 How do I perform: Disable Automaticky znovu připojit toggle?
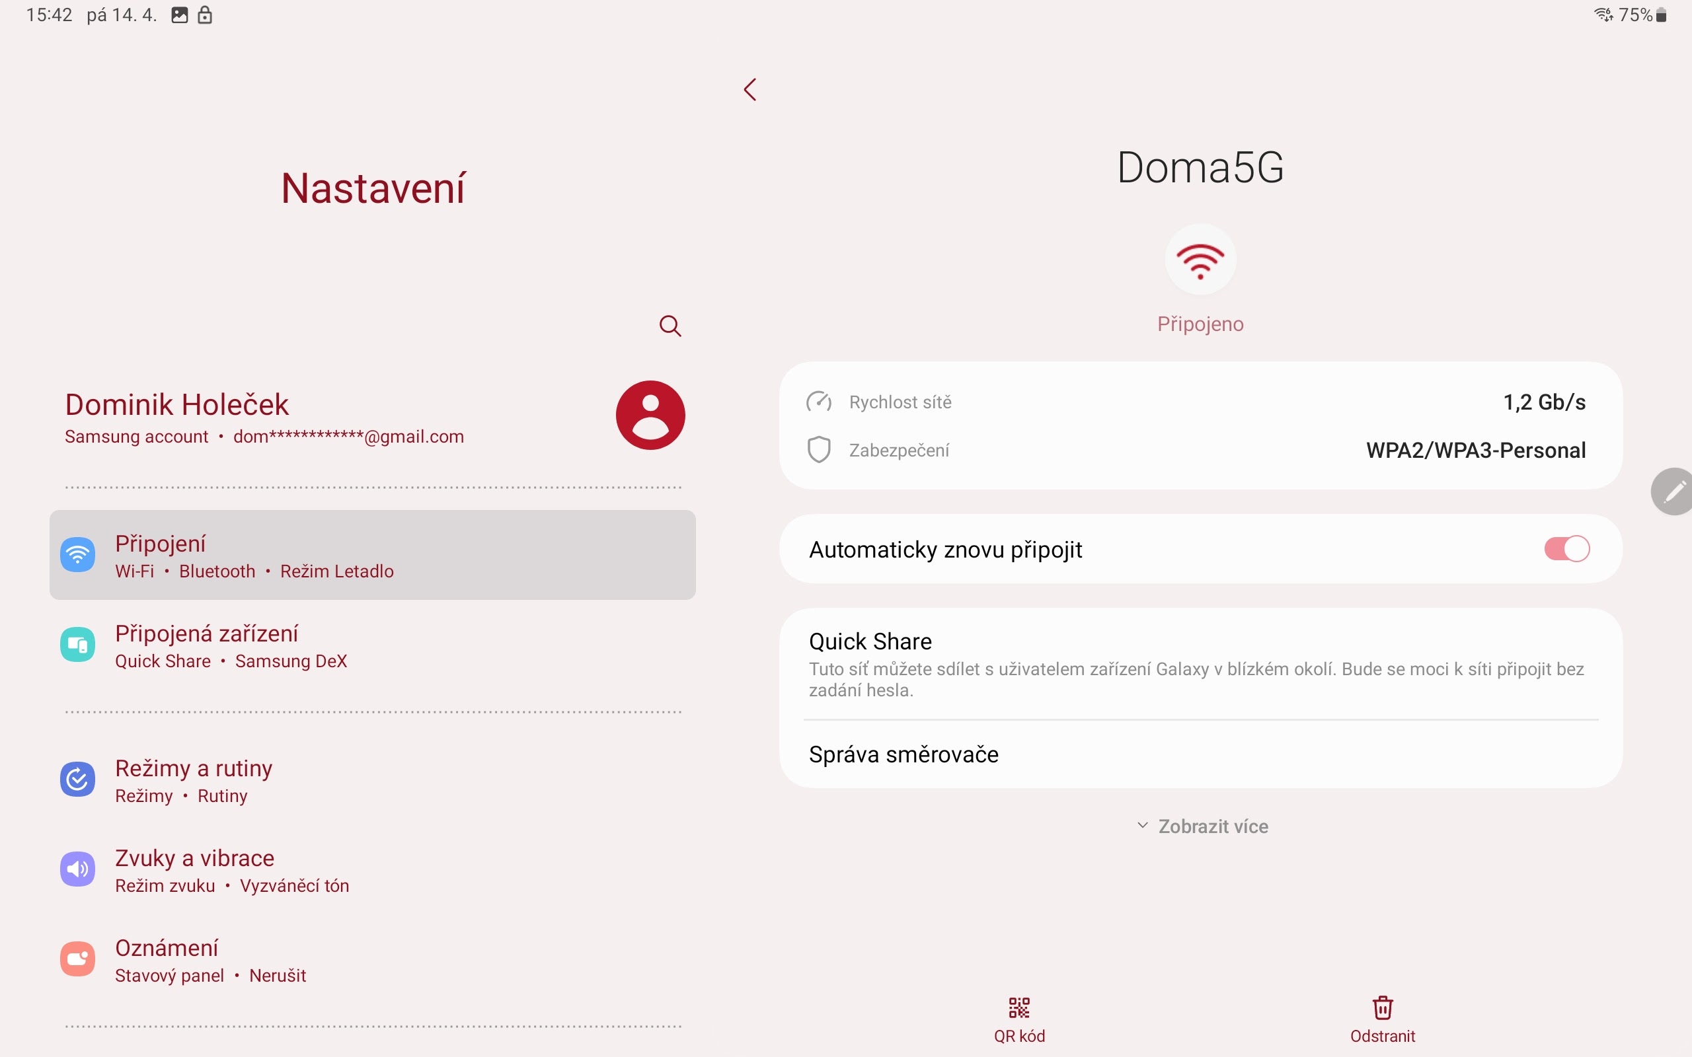[x=1566, y=549]
